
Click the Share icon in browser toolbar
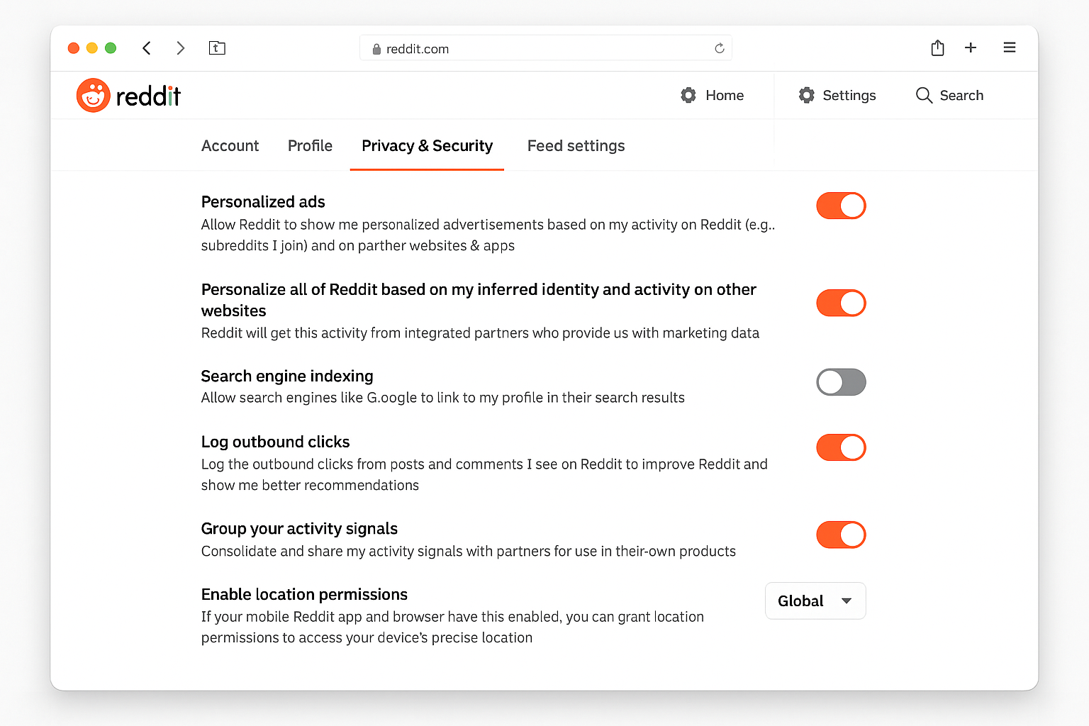click(937, 48)
